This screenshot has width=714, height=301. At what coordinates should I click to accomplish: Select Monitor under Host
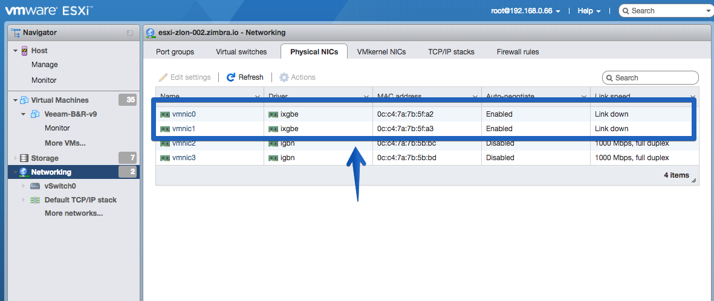44,80
